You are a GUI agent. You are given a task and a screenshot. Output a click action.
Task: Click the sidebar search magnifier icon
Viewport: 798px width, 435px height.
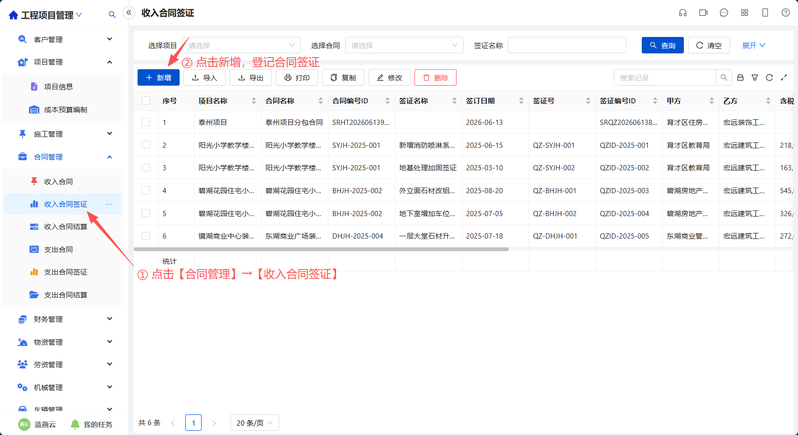point(112,14)
